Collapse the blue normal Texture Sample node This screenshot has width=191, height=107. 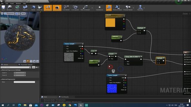coord(126,75)
